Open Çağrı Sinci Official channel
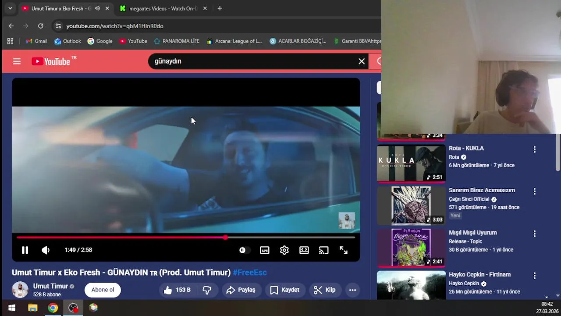 (x=469, y=199)
